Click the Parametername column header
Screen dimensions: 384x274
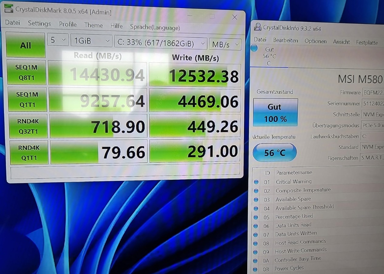pos(294,173)
